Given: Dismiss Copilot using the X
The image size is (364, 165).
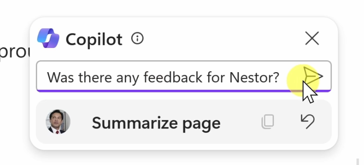Looking at the screenshot, I should tap(312, 38).
